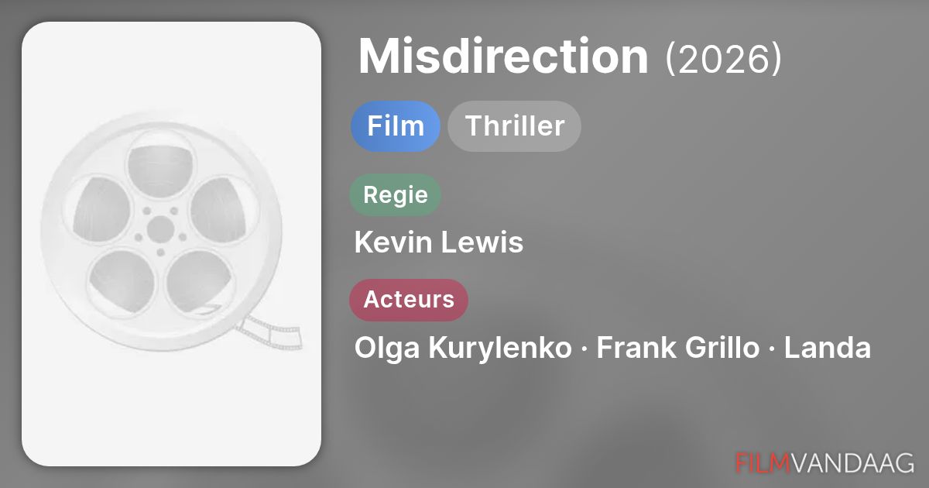Open actor Frank Grillo
This screenshot has width=929, height=488.
click(677, 348)
